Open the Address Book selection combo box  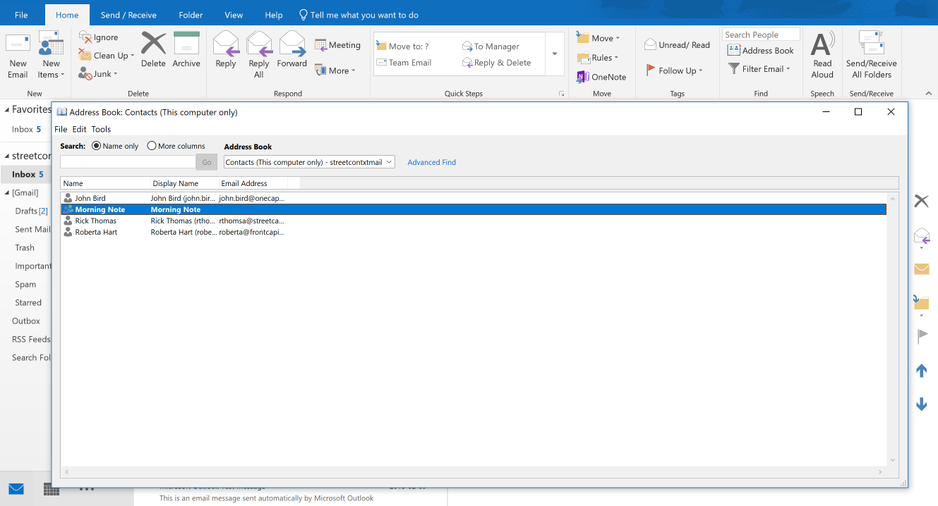point(309,162)
